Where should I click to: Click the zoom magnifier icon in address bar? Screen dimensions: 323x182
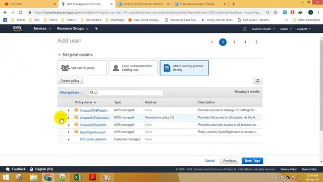[x=267, y=12]
